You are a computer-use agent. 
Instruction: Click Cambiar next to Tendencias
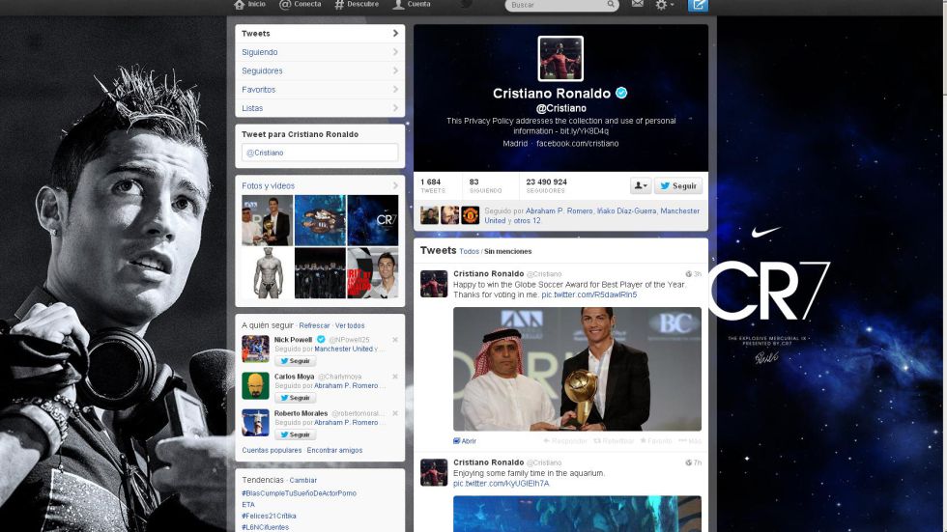click(x=303, y=481)
